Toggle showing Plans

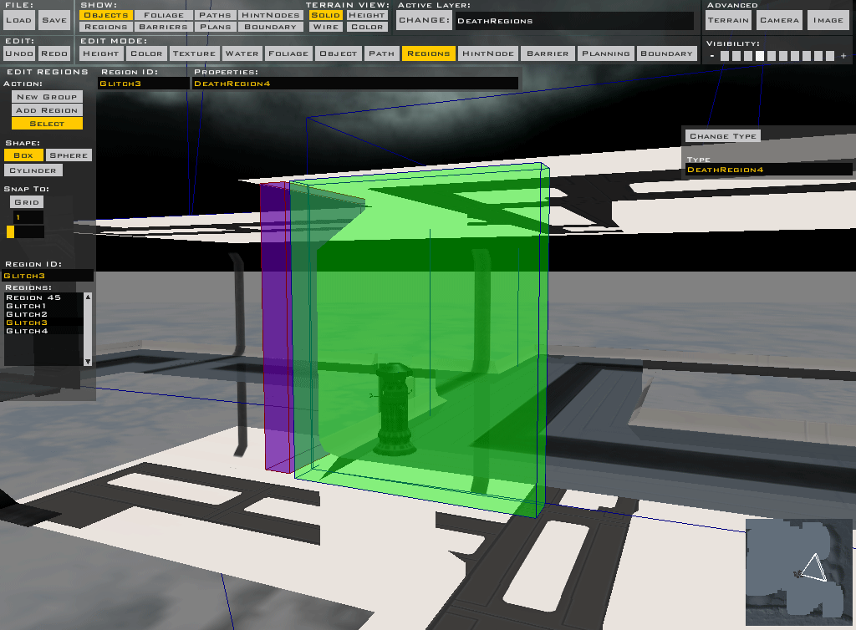pos(215,27)
